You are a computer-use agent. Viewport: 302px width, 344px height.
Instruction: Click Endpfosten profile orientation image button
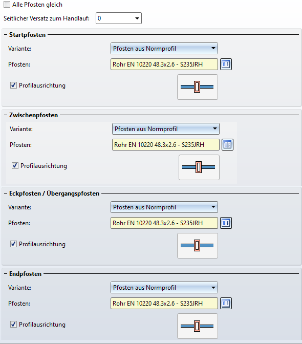point(198,326)
